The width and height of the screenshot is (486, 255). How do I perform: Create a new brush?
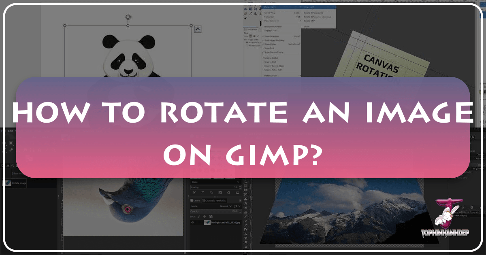pos(202,193)
